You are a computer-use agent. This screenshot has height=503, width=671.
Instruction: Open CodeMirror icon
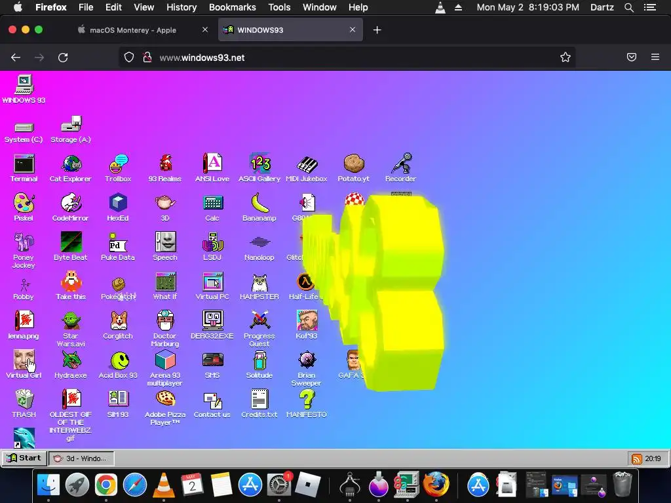coord(71,208)
